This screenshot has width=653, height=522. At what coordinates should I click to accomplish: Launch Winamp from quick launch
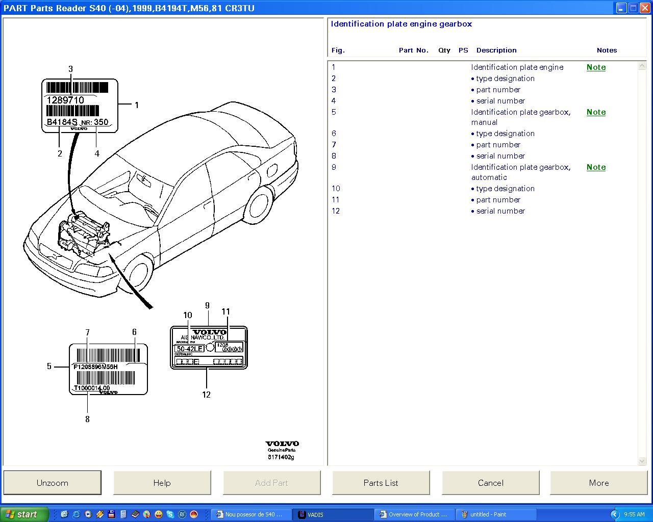(x=100, y=514)
